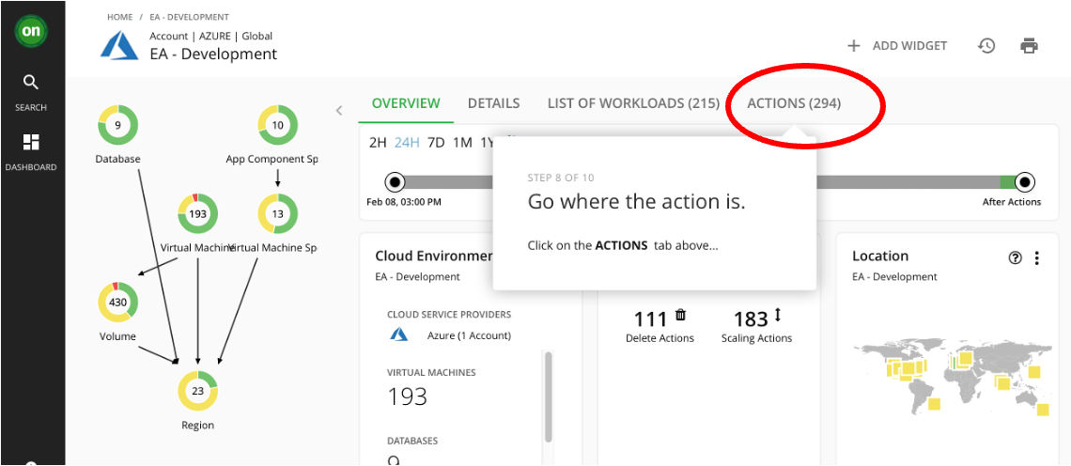Click the Region node label
Viewport: 1071px width, 466px height.
click(197, 425)
